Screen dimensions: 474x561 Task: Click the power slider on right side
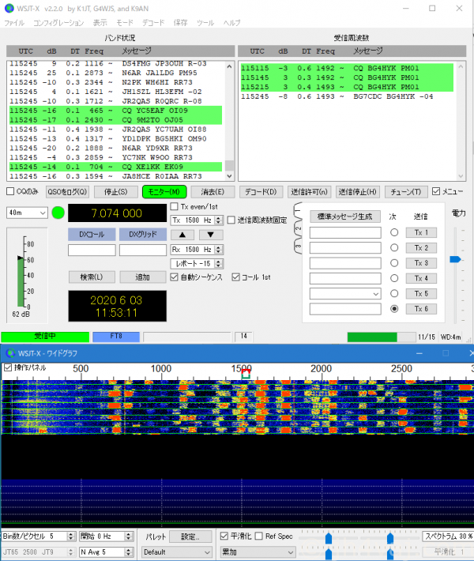pos(454,258)
